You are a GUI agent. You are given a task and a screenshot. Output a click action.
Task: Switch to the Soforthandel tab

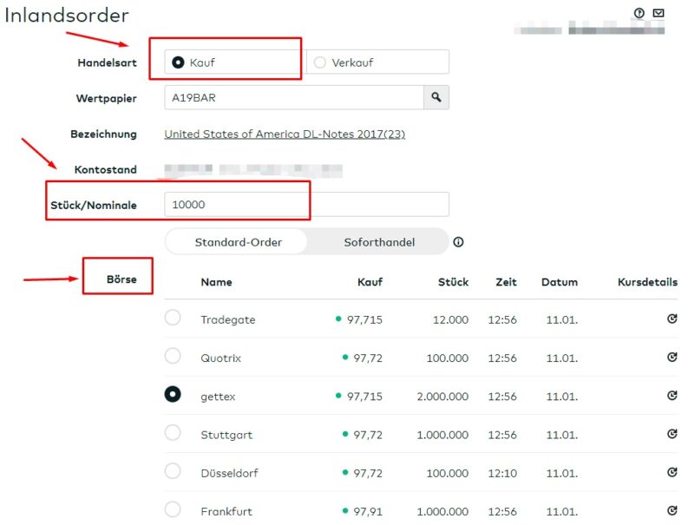(x=379, y=242)
